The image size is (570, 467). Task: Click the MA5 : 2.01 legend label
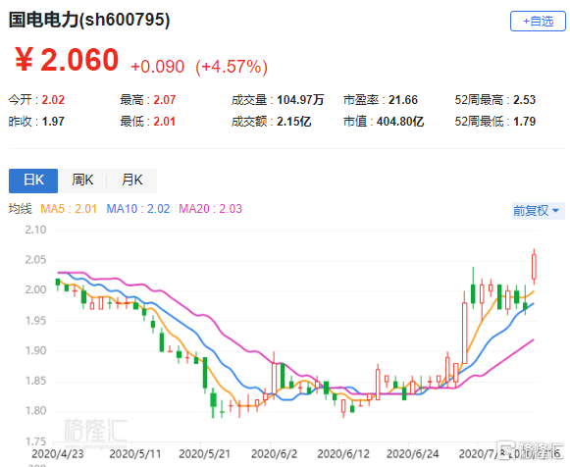coord(69,209)
